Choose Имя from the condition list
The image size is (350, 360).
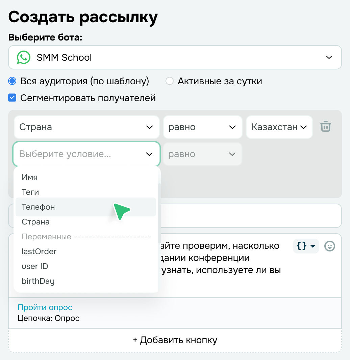(x=30, y=177)
